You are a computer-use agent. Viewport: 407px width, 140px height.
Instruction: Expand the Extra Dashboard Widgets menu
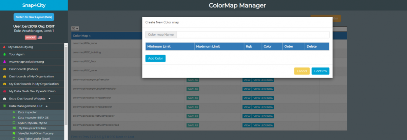click(50, 99)
